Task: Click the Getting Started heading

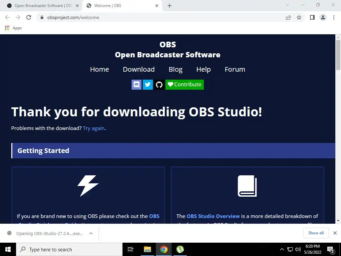Action: click(x=43, y=151)
